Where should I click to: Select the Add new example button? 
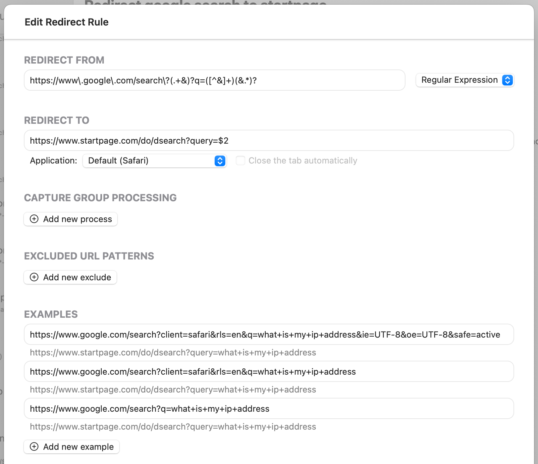click(71, 447)
